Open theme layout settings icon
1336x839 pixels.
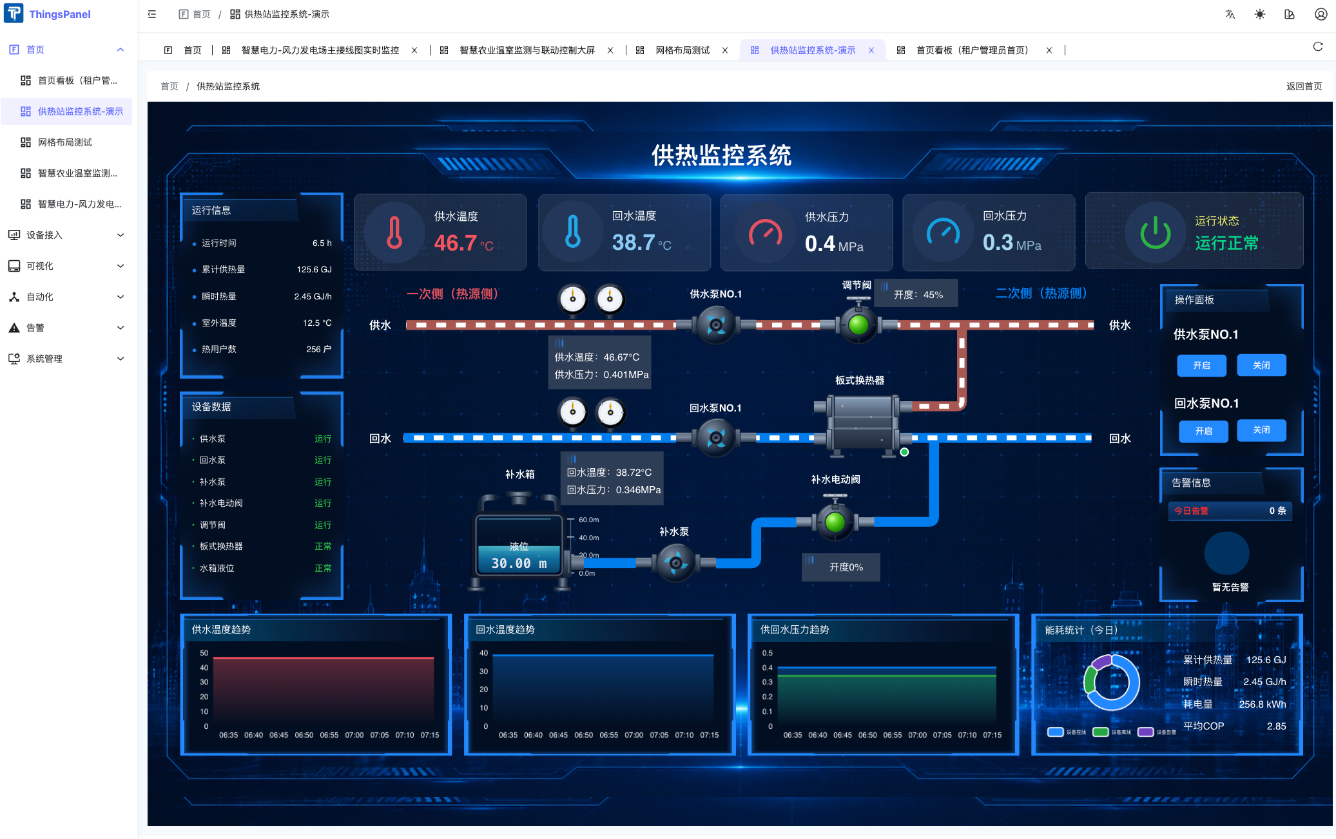pyautogui.click(x=1289, y=14)
